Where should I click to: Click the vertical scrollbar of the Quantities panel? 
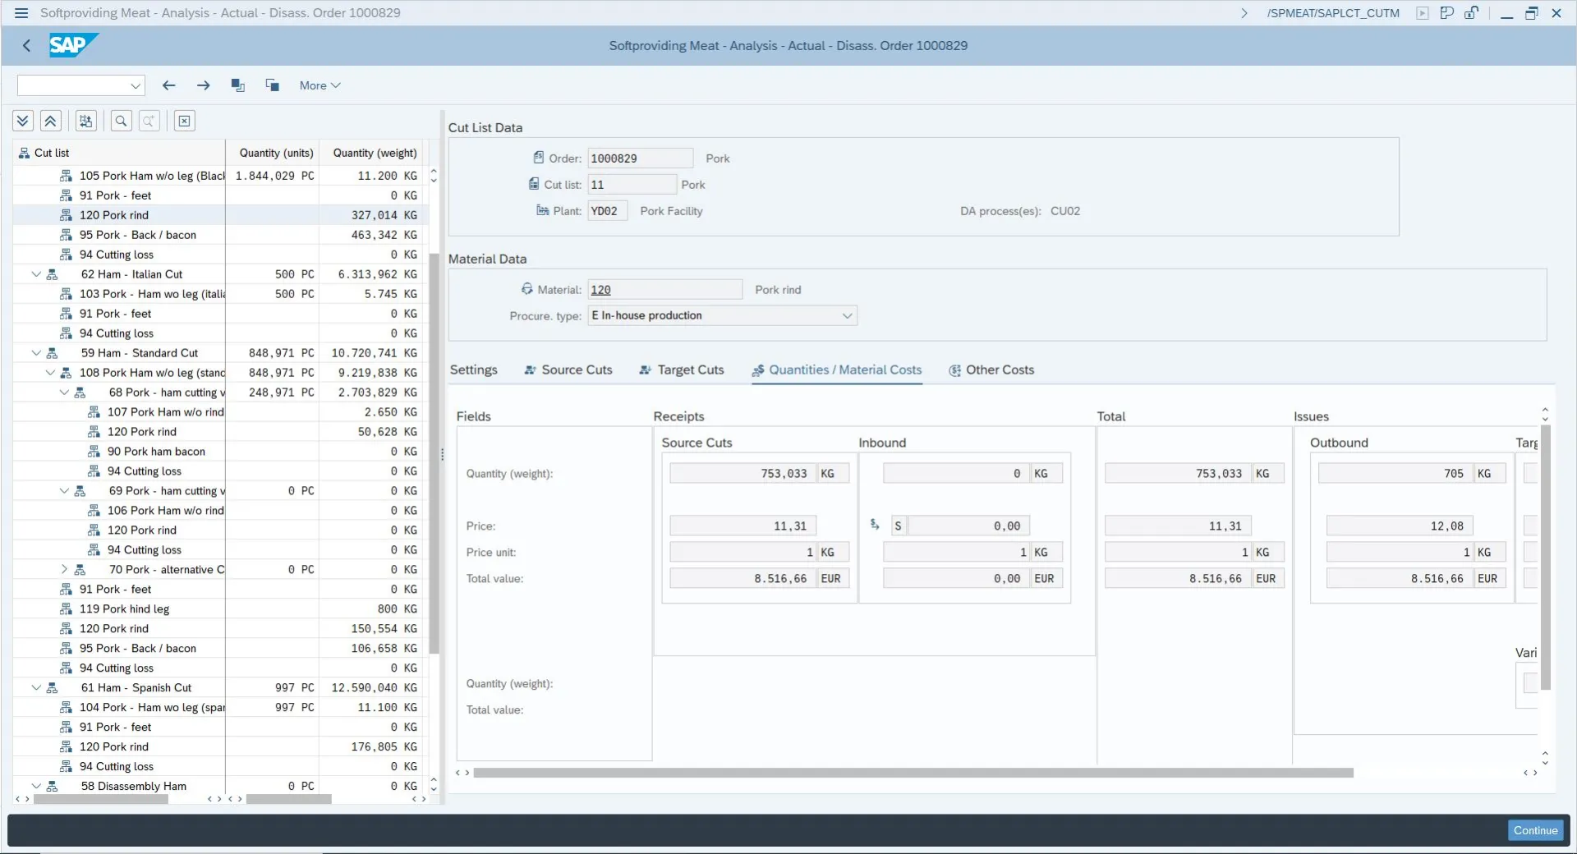pos(1545,558)
